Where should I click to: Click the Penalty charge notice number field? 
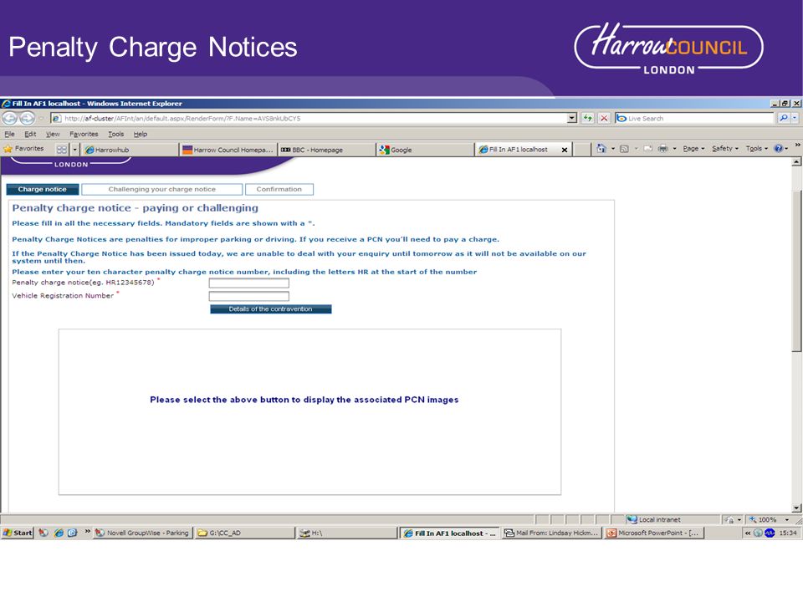click(x=249, y=283)
